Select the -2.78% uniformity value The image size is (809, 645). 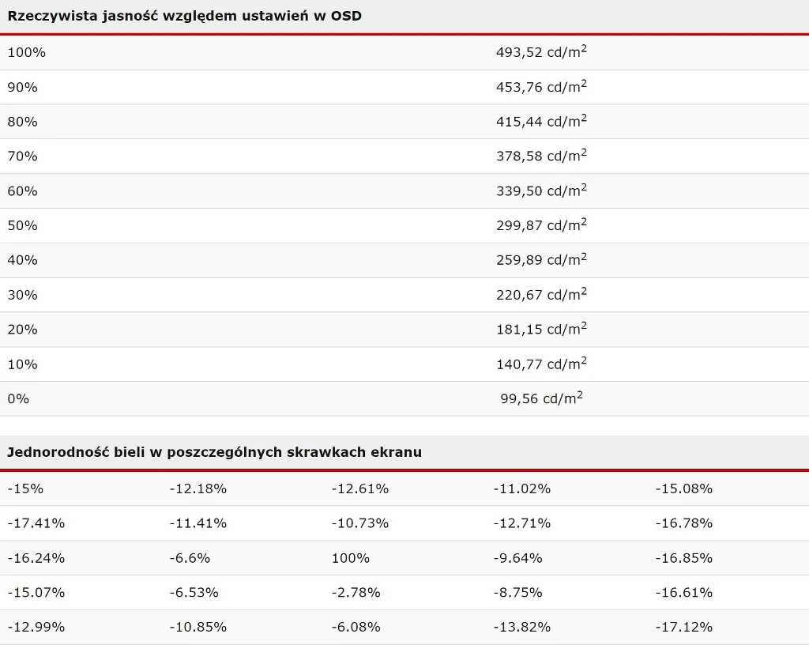[356, 593]
